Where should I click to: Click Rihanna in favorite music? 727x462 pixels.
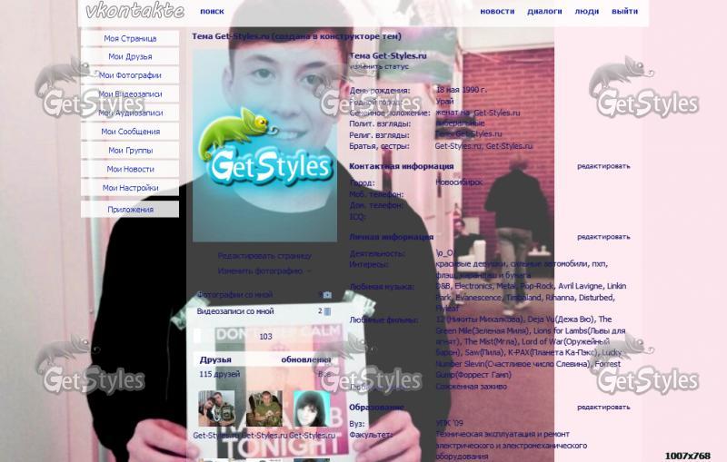pyautogui.click(x=560, y=298)
